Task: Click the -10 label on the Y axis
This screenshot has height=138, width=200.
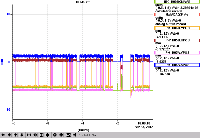Action: coord(8,110)
